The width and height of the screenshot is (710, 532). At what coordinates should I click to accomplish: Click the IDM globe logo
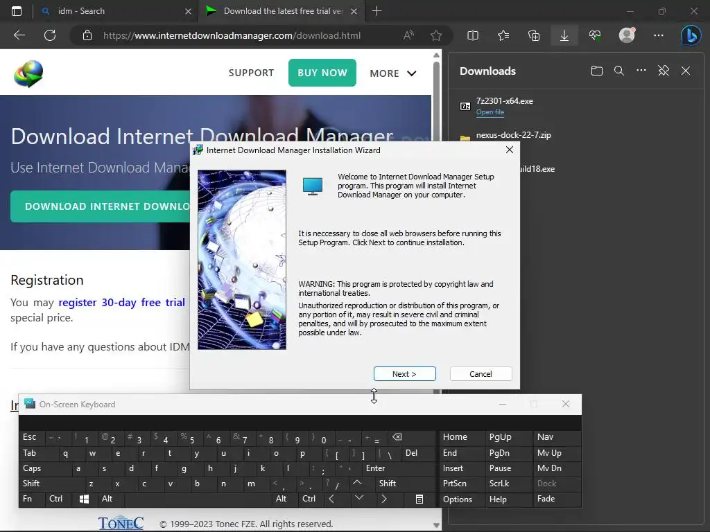click(28, 73)
